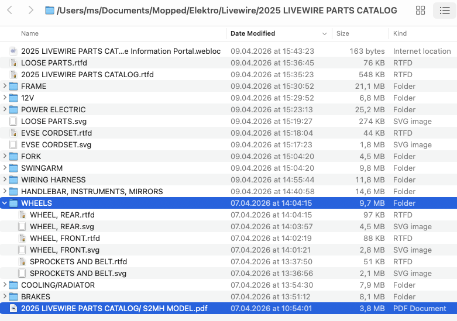Expand the BRAKES folder

click(5, 296)
